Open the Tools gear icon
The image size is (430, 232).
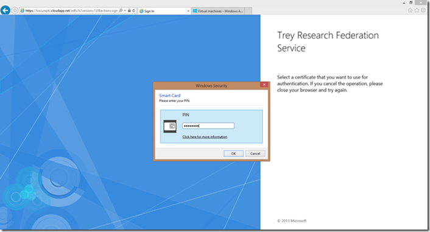pyautogui.click(x=423, y=10)
